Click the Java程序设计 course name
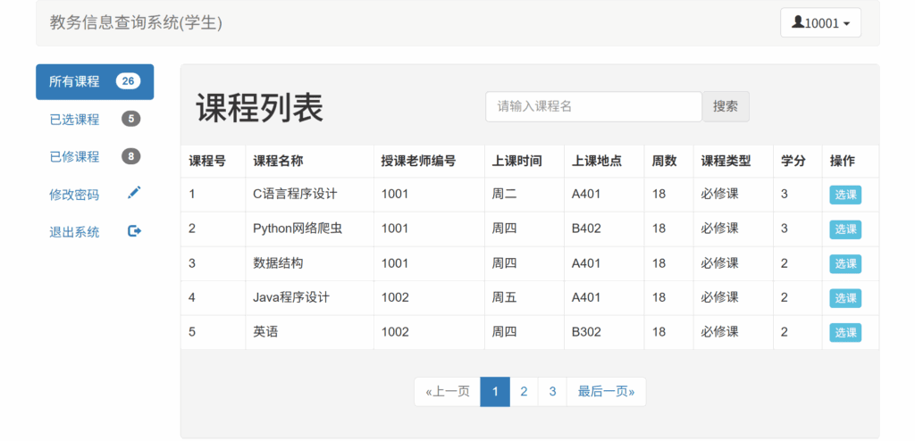 291,297
